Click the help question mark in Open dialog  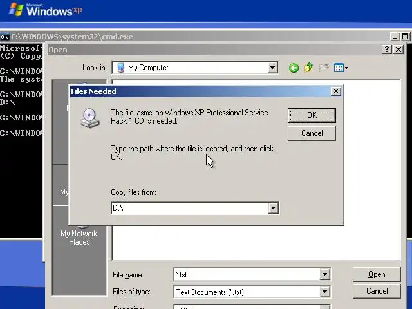pos(386,50)
